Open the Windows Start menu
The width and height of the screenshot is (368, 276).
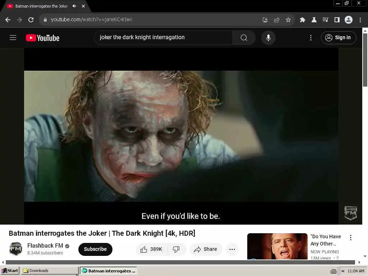coord(10,271)
